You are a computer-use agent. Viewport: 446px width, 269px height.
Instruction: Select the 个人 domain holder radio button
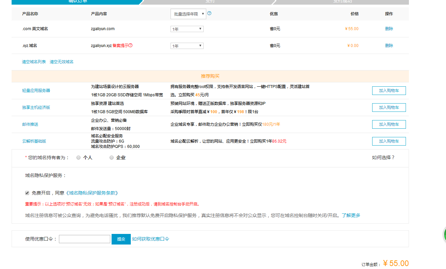click(78, 157)
